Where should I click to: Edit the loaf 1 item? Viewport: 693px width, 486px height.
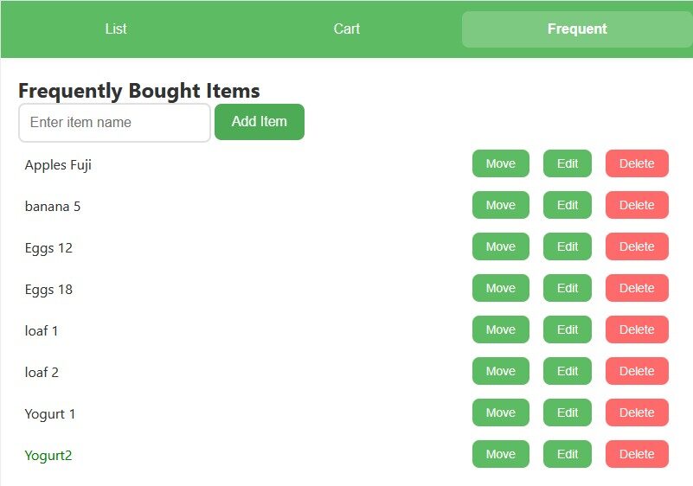567,329
